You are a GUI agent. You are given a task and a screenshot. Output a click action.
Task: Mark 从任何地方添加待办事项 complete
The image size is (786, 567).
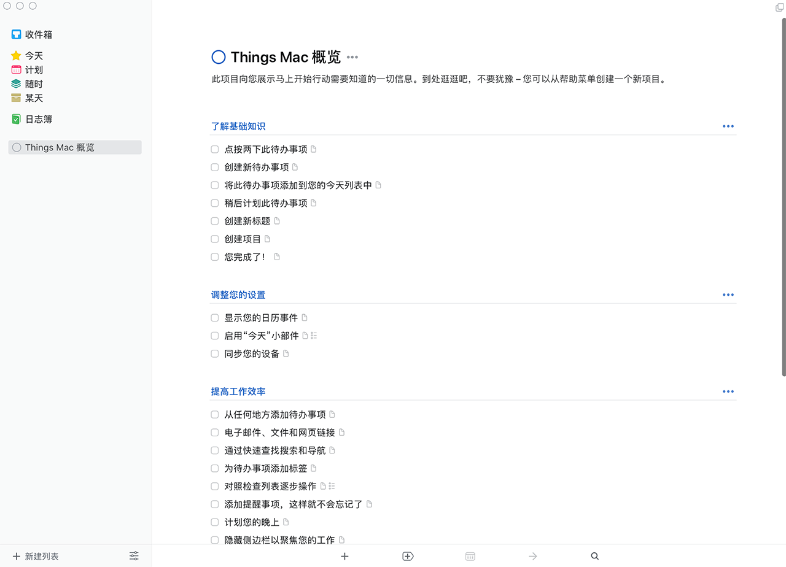pyautogui.click(x=215, y=415)
